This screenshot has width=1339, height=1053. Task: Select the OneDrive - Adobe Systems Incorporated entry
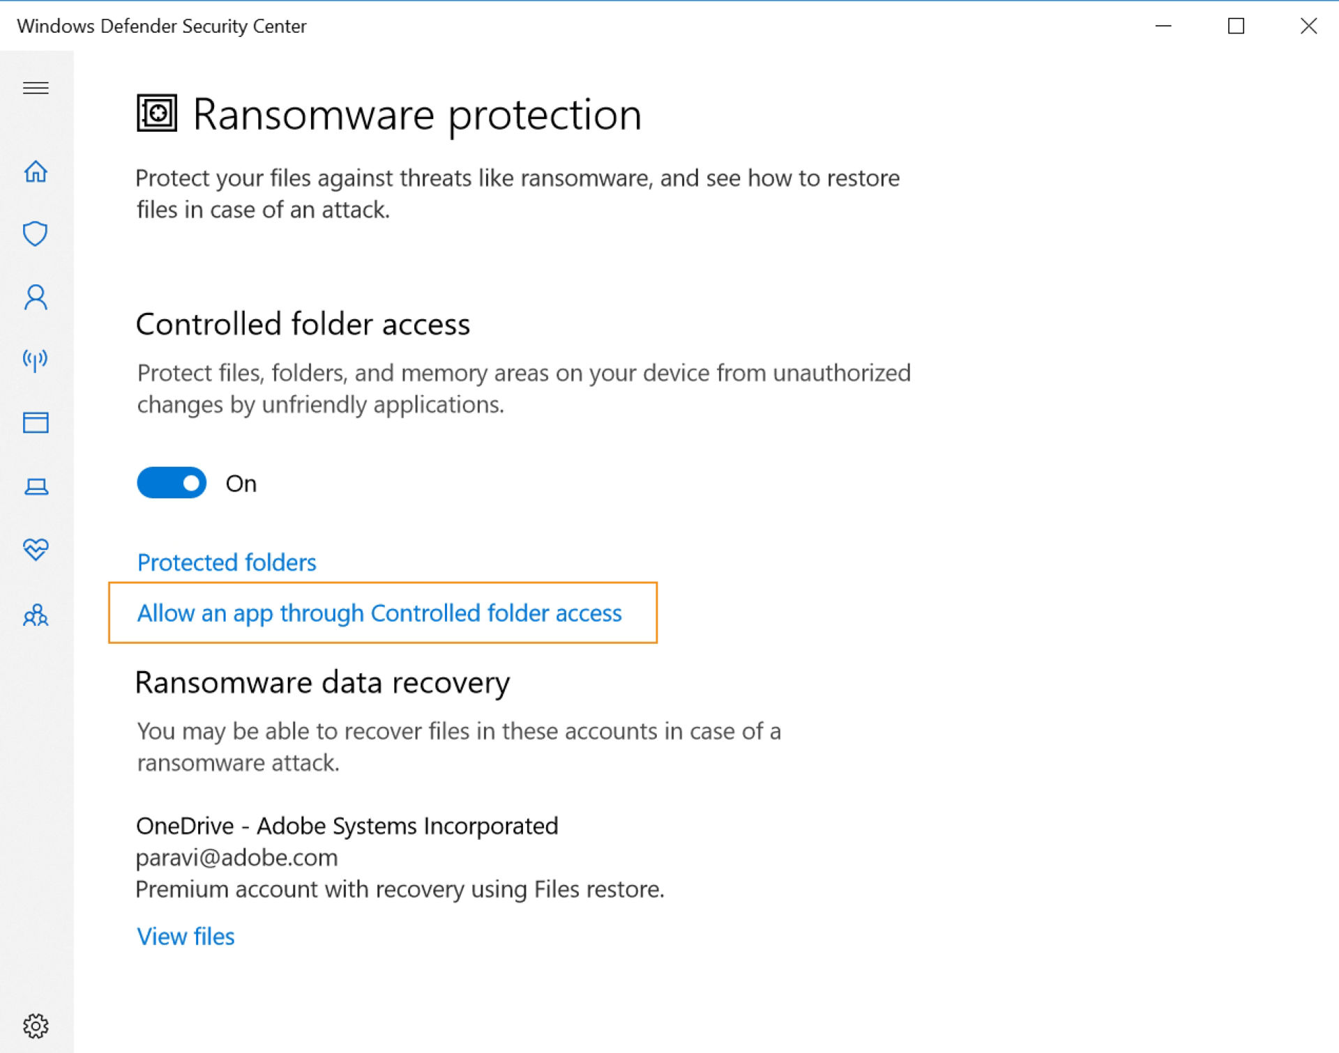(347, 826)
